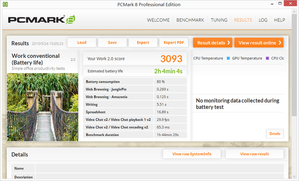Click the Export button
This screenshot has width=299, height=181.
point(143,43)
